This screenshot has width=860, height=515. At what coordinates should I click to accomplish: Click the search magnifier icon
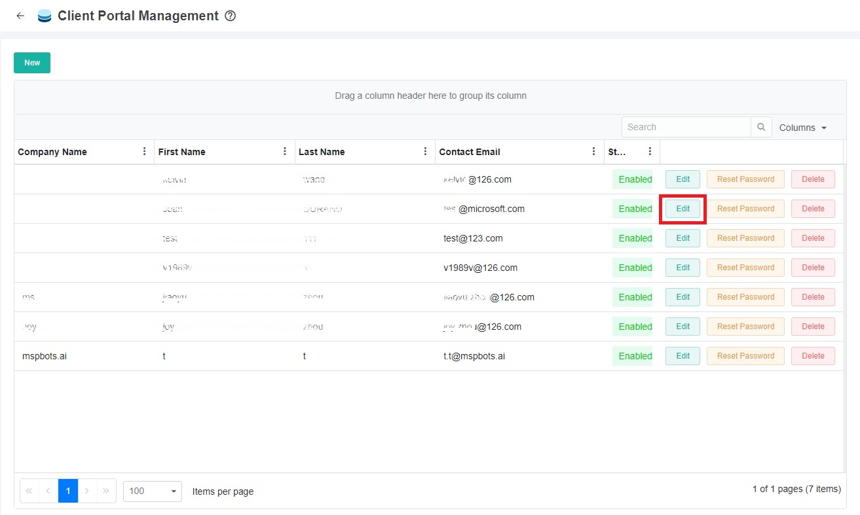click(760, 127)
